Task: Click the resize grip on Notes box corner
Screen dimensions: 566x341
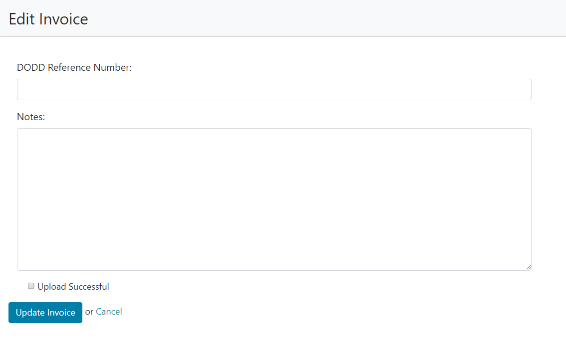Action: [x=528, y=267]
